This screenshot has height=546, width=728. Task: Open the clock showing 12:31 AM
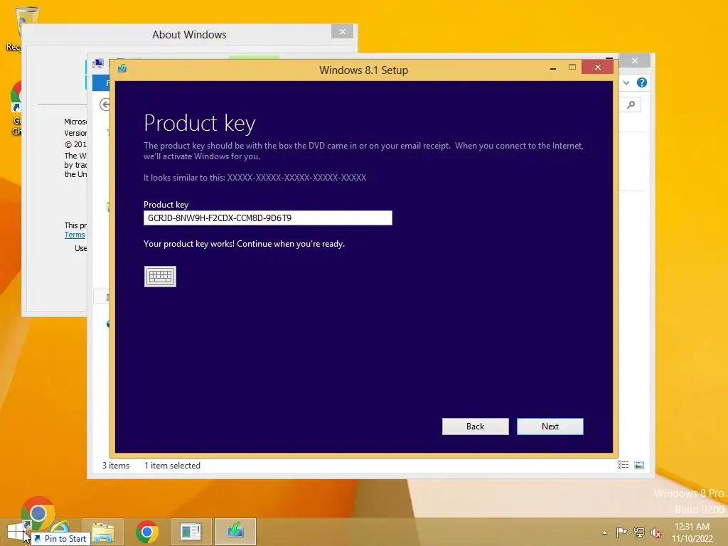coord(692,532)
